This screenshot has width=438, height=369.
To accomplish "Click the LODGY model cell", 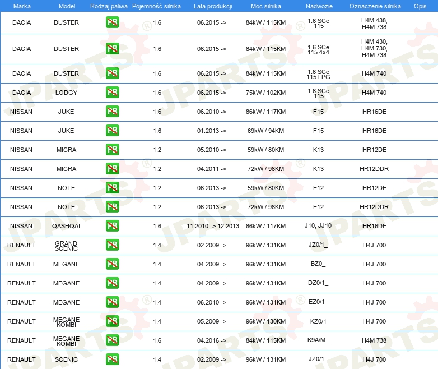I will tap(66, 93).
